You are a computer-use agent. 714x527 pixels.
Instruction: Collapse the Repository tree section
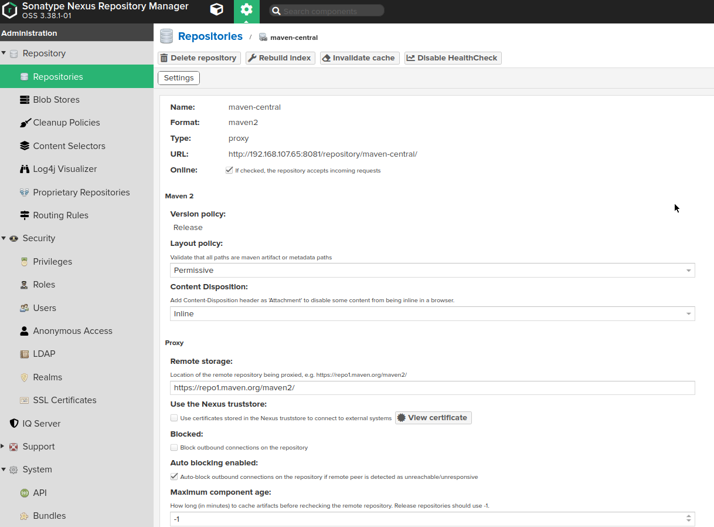(4, 53)
